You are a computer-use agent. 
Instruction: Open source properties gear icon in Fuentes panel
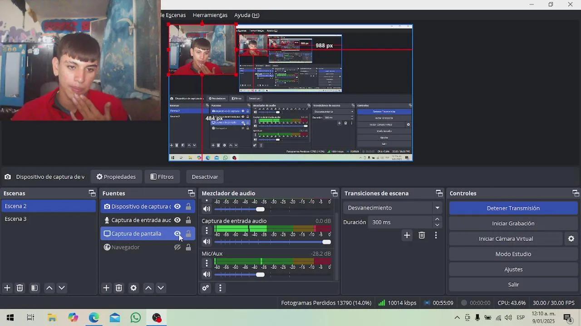pyautogui.click(x=133, y=288)
